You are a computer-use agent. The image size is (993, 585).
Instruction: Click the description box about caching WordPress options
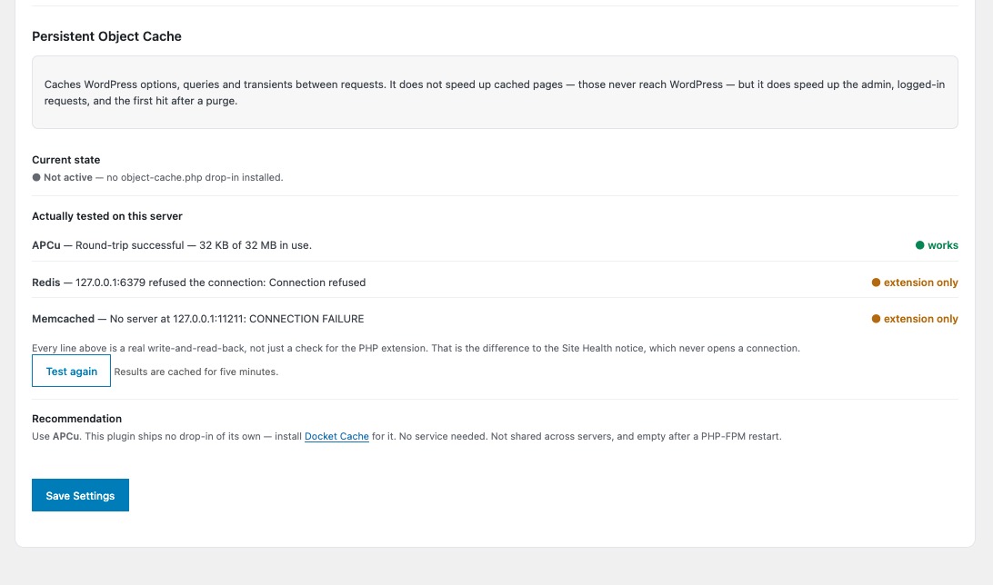point(495,93)
